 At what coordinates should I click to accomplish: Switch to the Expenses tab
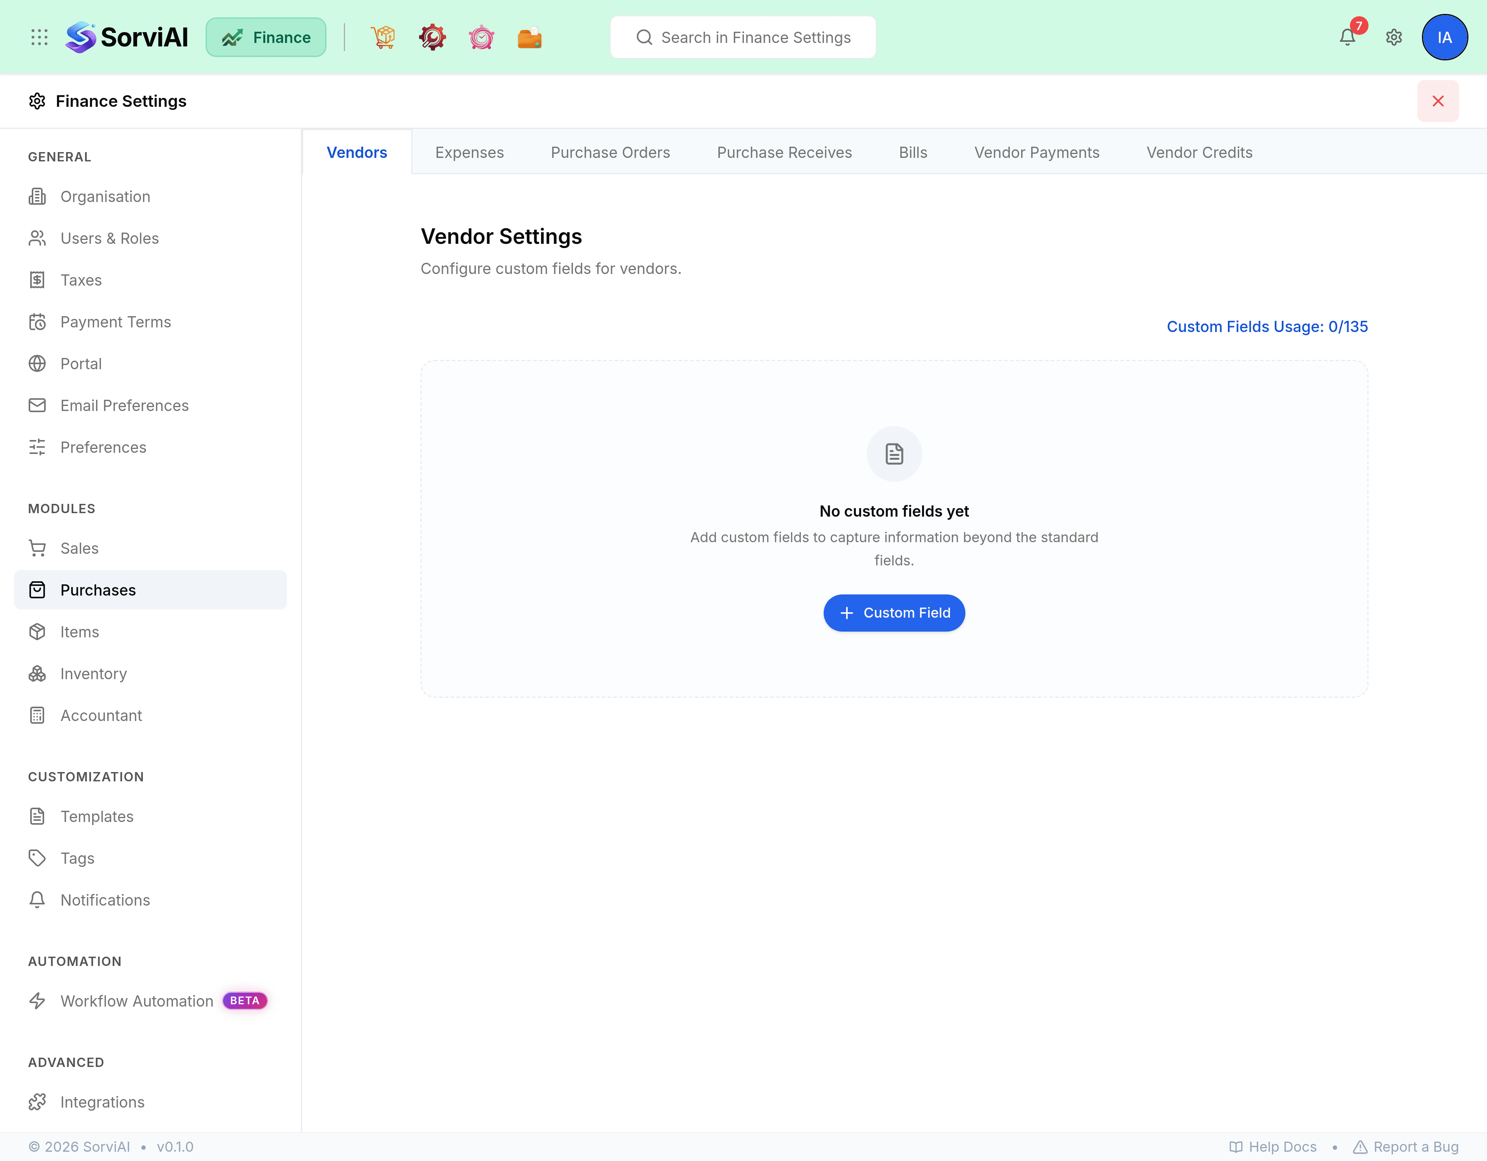click(470, 152)
